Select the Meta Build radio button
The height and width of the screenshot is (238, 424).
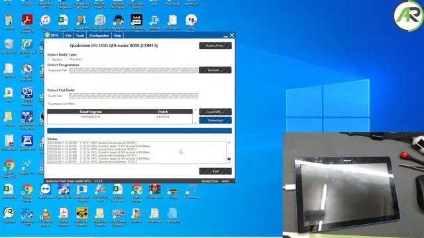point(66,59)
